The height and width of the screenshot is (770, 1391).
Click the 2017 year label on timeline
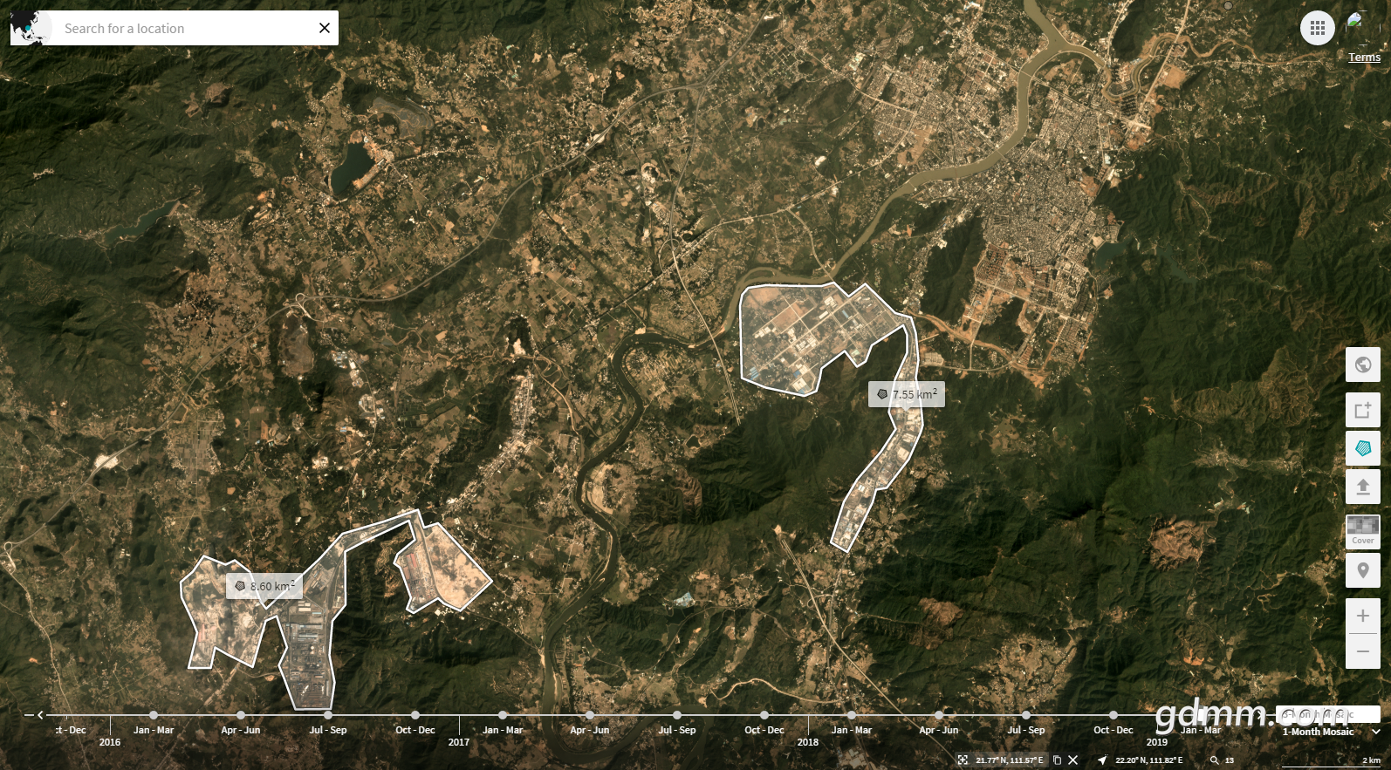pos(459,742)
